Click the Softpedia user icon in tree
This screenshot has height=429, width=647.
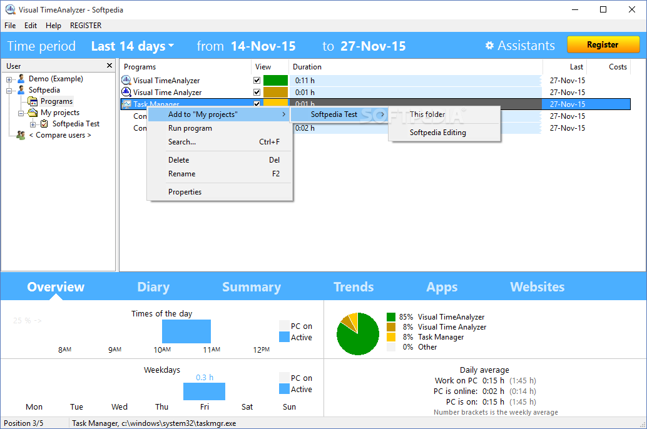pyautogui.click(x=21, y=90)
